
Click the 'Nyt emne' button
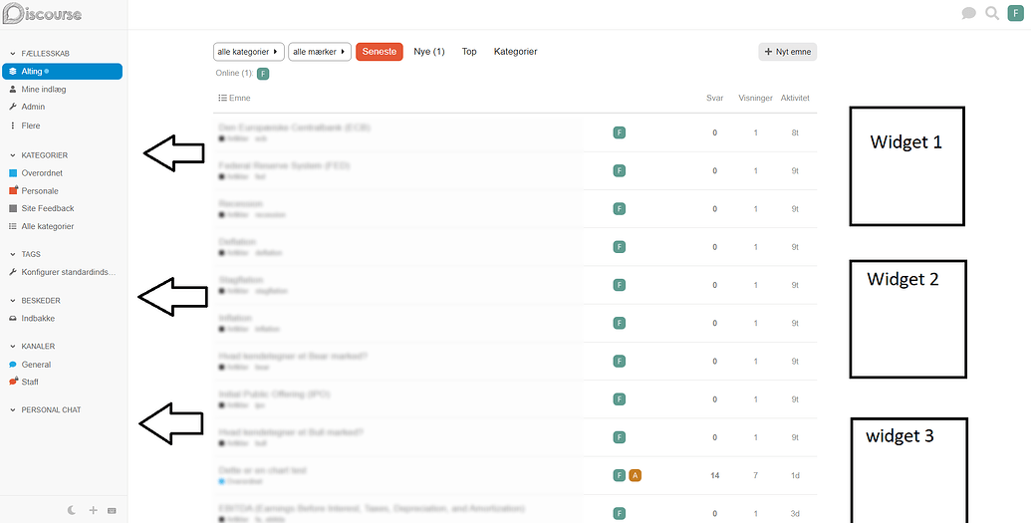pyautogui.click(x=787, y=51)
